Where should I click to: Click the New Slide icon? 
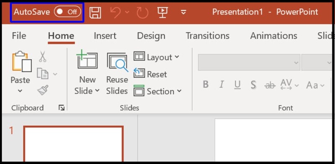87,59
